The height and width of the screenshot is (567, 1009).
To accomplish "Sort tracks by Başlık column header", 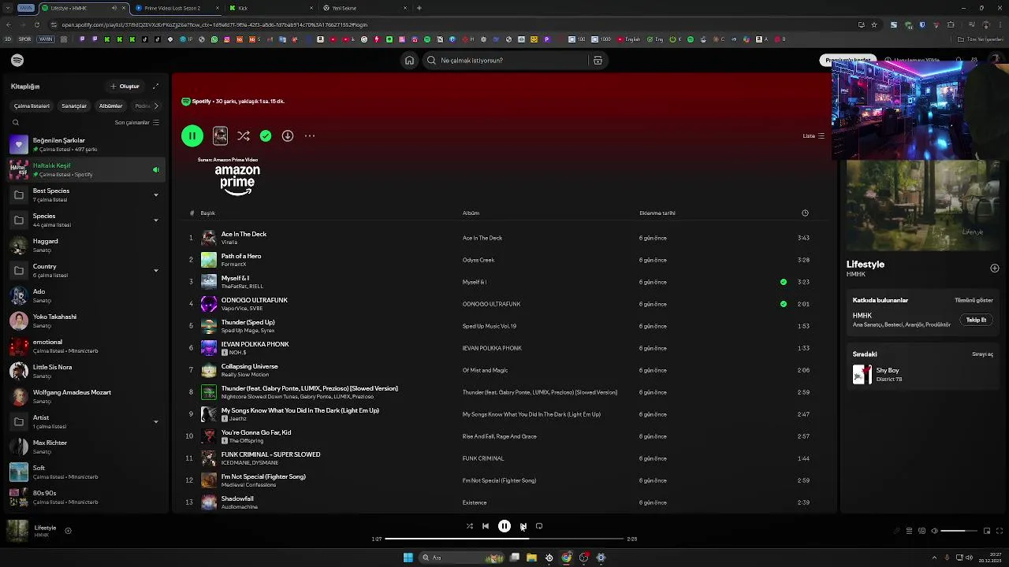I will point(207,213).
